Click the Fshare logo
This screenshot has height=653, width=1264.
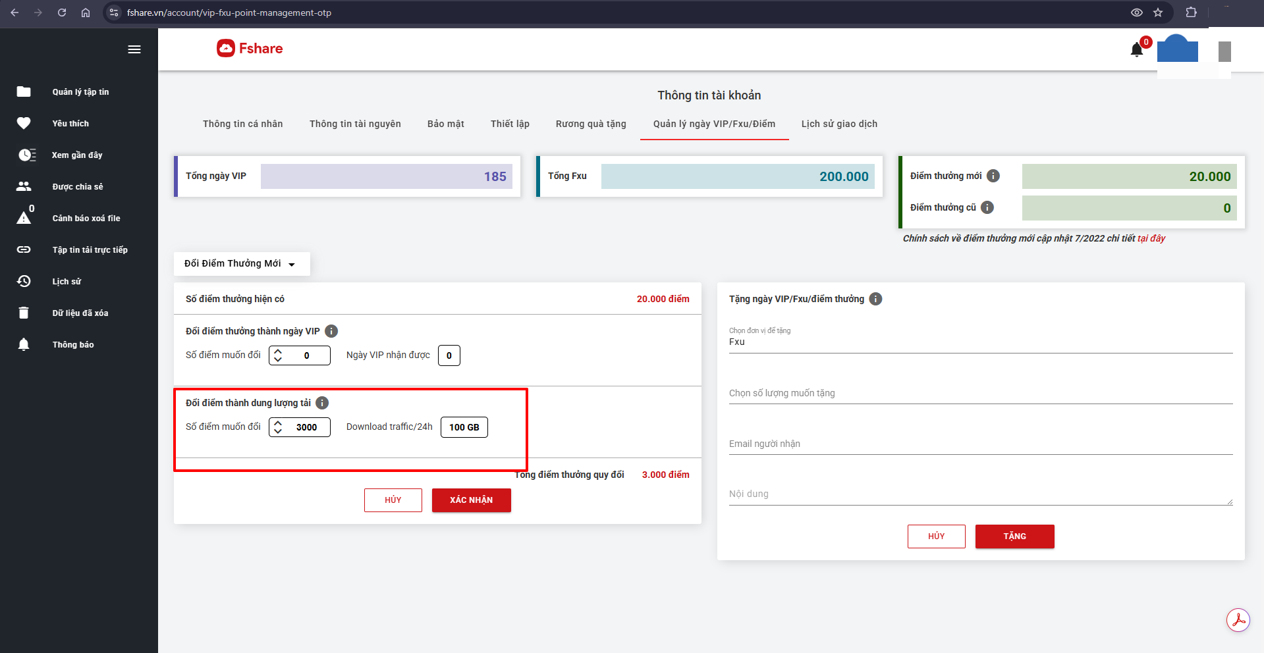click(250, 48)
